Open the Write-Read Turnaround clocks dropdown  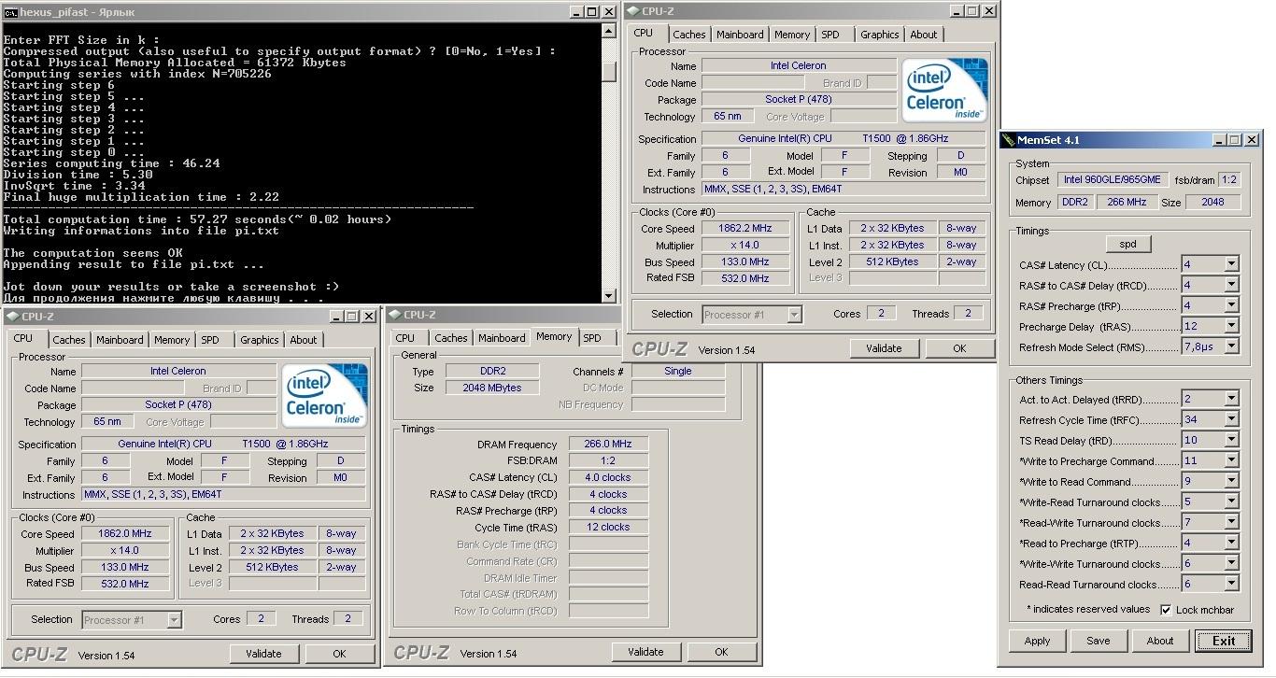point(1231,501)
